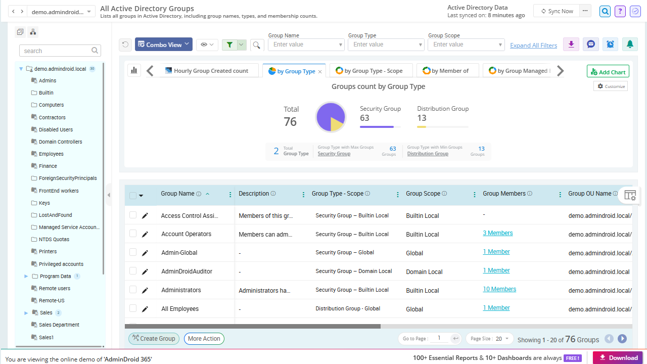
Task: Click the green filter funnel icon
Action: (x=230, y=45)
